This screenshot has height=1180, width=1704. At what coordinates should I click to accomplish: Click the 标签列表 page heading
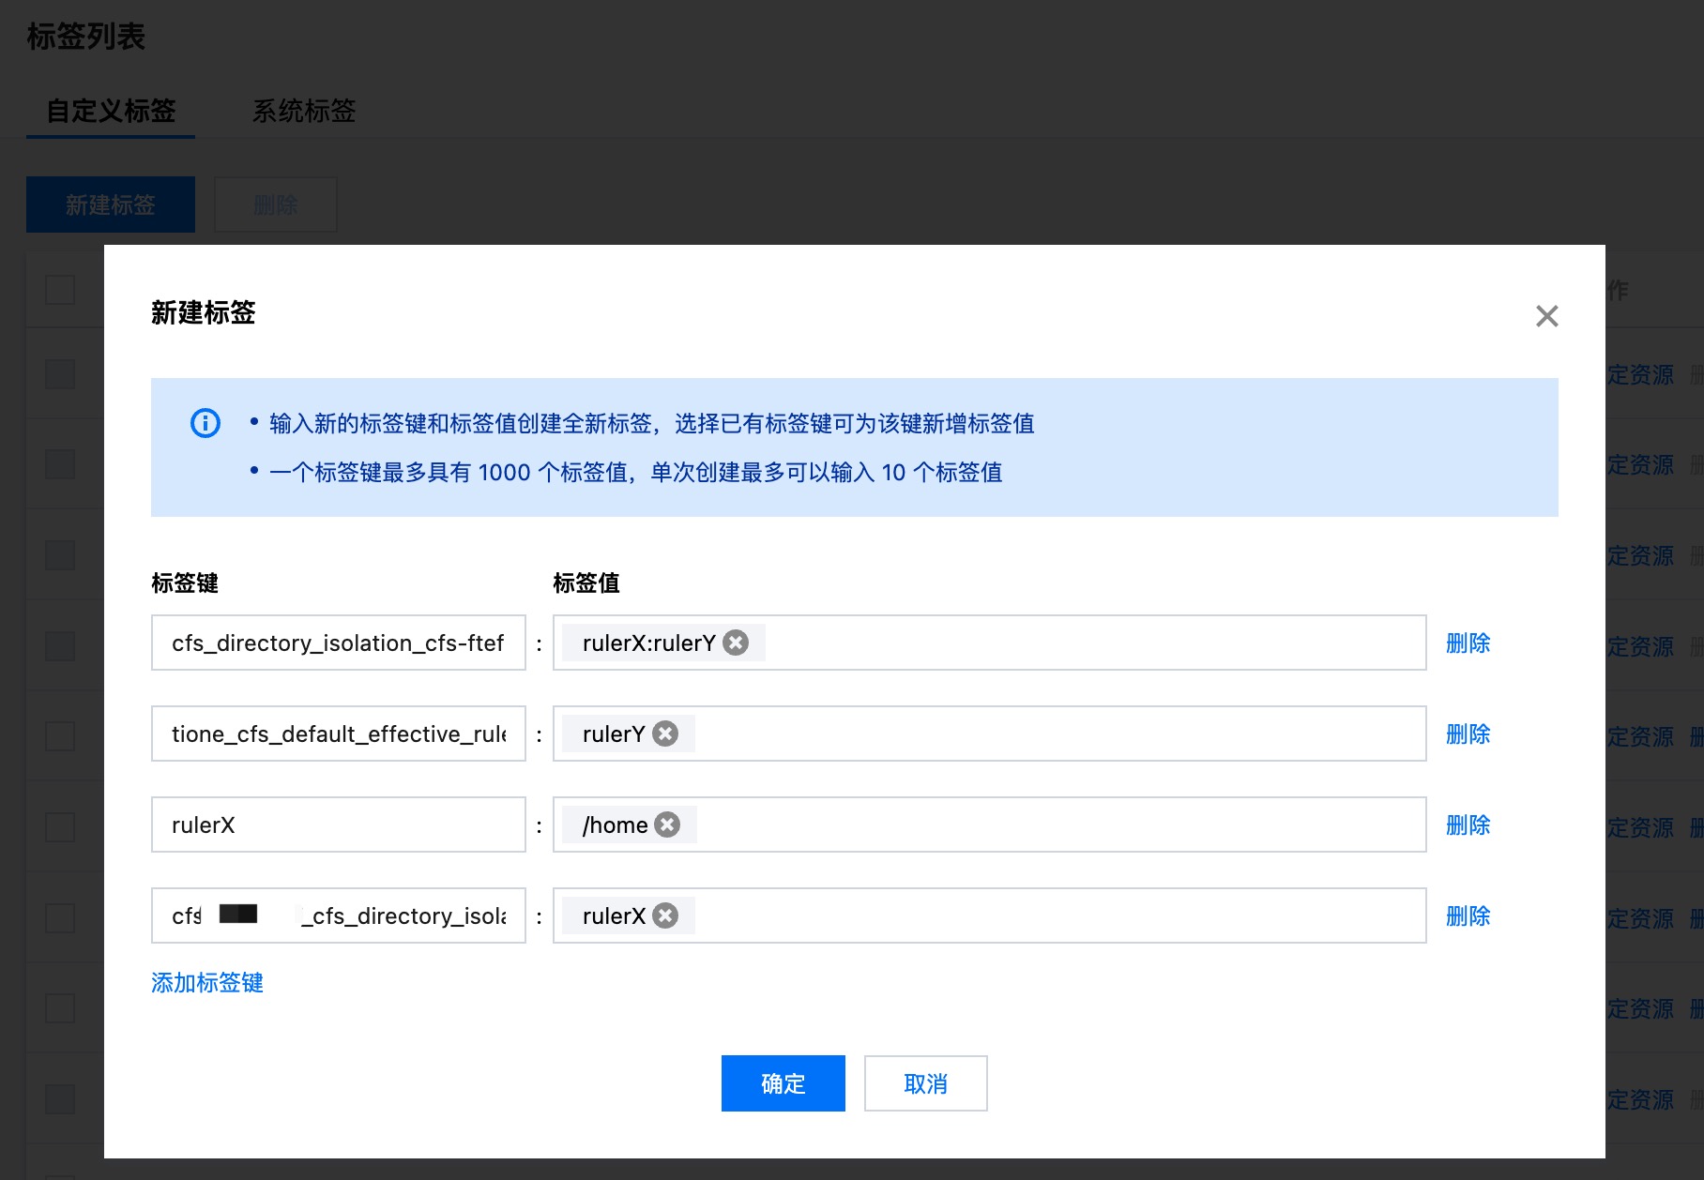click(x=86, y=37)
